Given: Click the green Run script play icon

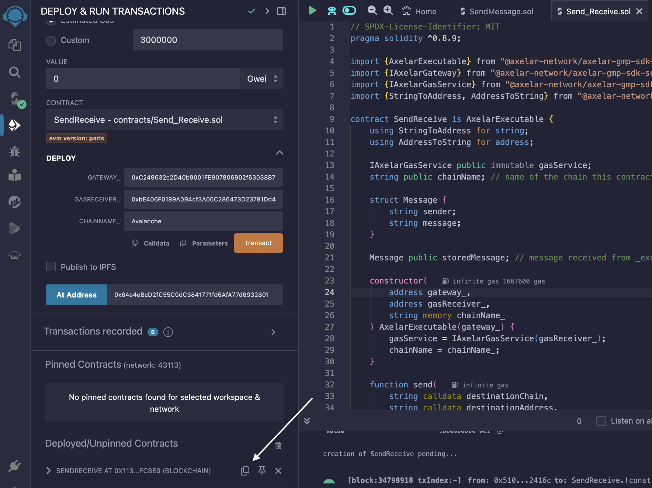Looking at the screenshot, I should click(x=312, y=11).
